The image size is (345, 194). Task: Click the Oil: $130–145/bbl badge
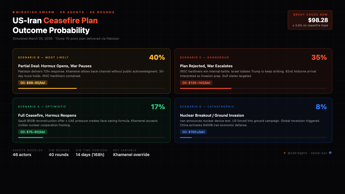point(196,83)
